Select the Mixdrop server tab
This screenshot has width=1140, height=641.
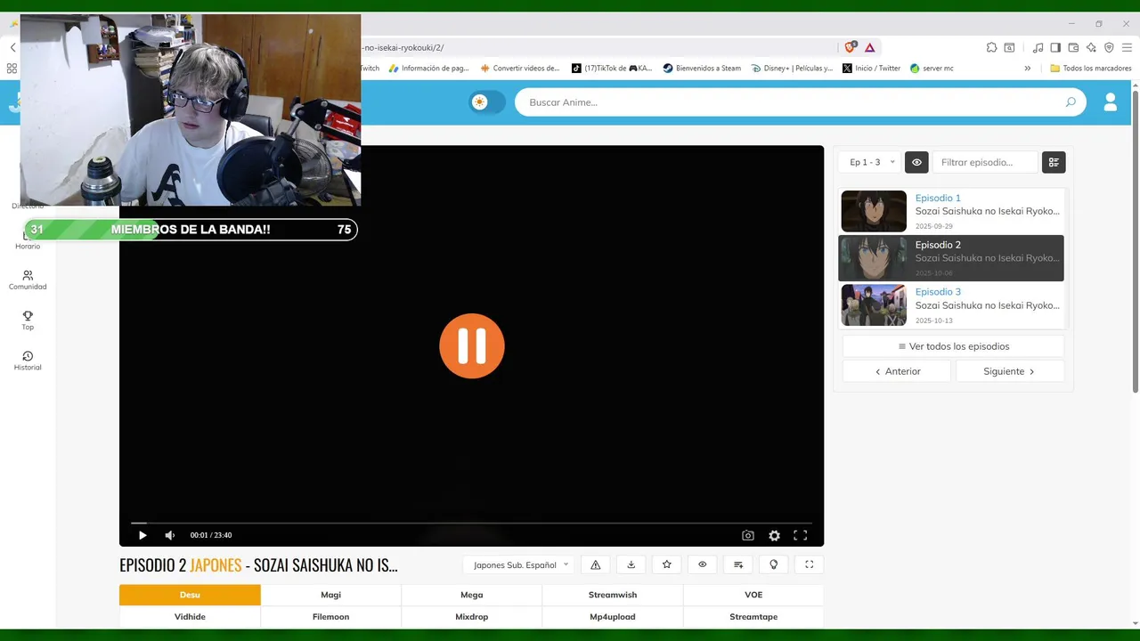coord(472,616)
